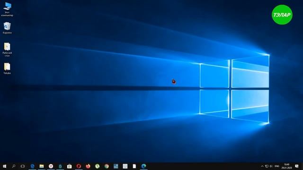Launch Opera browser from taskbar
303x170 pixels.
(79, 166)
